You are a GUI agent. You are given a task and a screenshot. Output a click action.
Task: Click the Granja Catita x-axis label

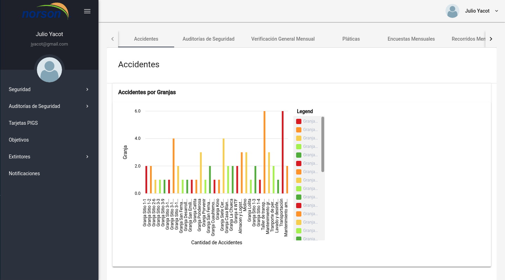coord(195,211)
